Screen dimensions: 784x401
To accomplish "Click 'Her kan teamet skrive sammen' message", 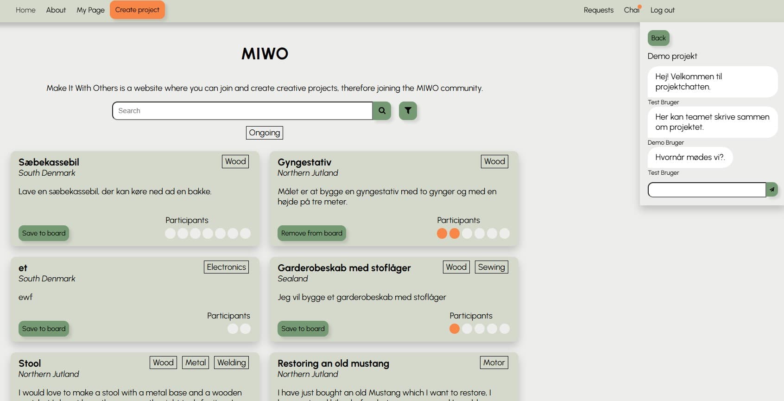I will (x=712, y=122).
